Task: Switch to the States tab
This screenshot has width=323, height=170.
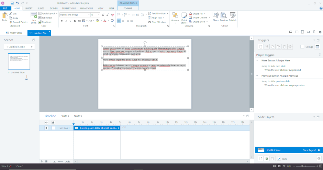Action: (65, 116)
